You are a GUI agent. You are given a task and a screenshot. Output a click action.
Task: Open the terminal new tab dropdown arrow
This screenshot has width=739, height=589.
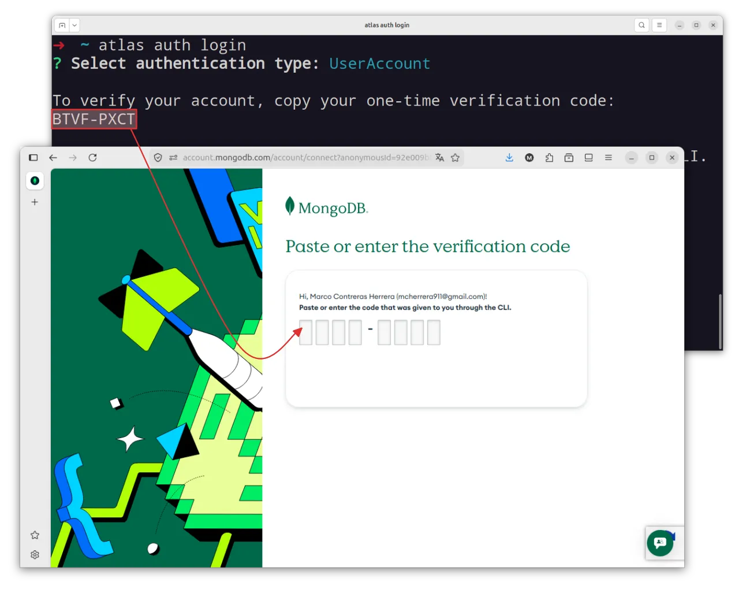tap(74, 25)
